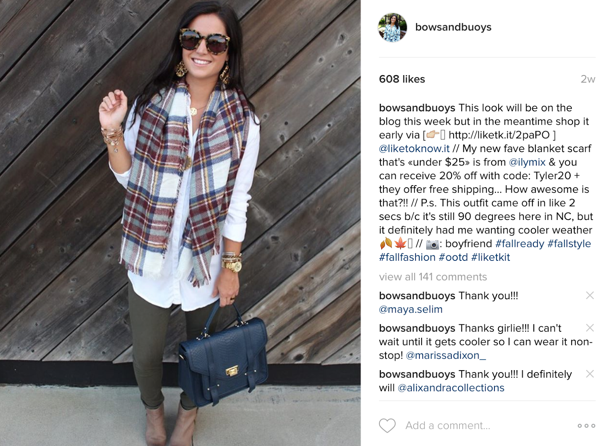This screenshot has width=610, height=446.
Task: Open the #fallfashion hashtag
Action: [x=407, y=257]
